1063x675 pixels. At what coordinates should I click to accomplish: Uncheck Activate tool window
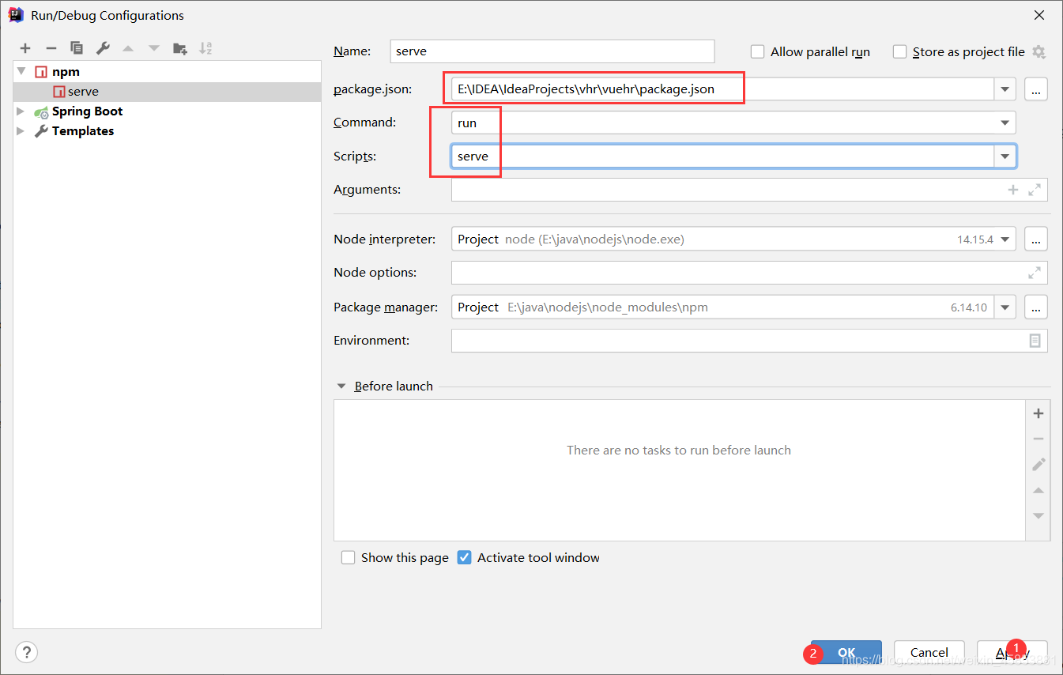465,557
